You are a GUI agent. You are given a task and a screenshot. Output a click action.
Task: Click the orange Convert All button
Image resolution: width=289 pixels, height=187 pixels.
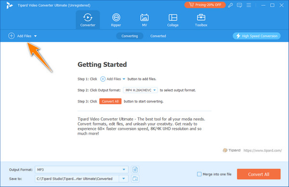(x=259, y=174)
